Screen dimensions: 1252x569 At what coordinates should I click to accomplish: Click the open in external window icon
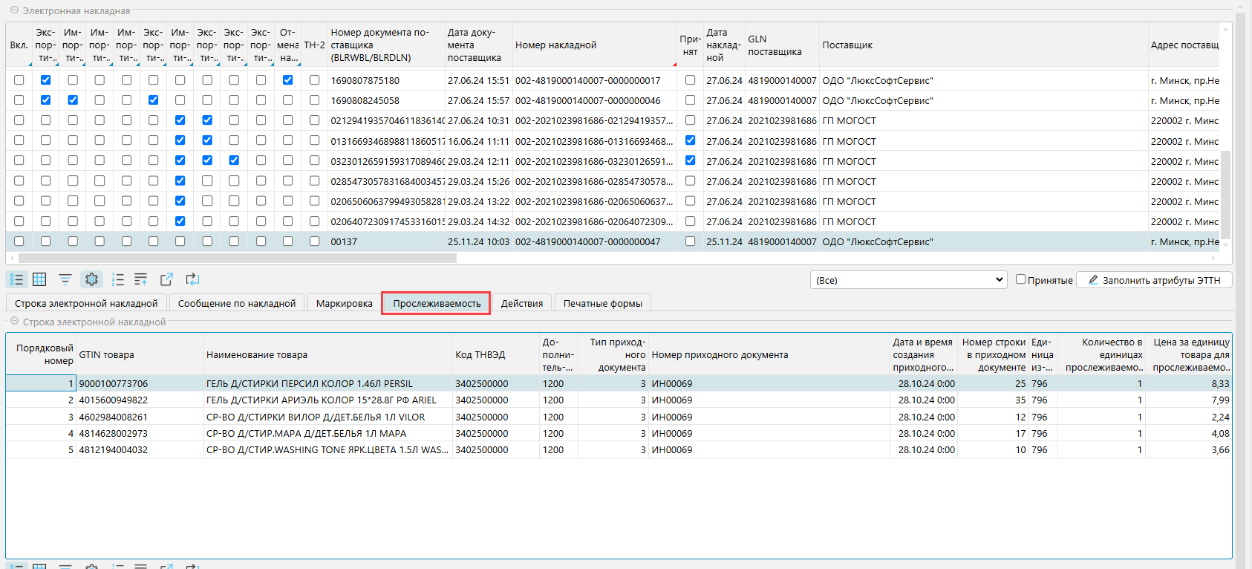coord(166,279)
